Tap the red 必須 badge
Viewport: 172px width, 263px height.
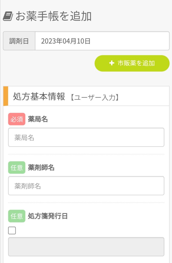pyautogui.click(x=17, y=119)
